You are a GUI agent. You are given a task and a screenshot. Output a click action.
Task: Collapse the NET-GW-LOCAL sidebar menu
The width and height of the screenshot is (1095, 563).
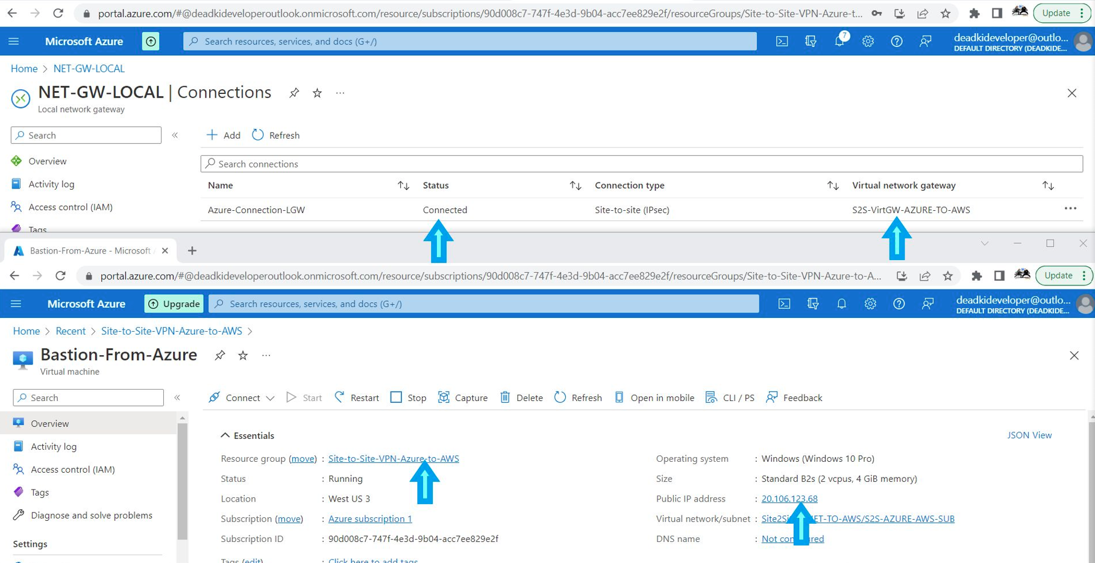(x=175, y=135)
